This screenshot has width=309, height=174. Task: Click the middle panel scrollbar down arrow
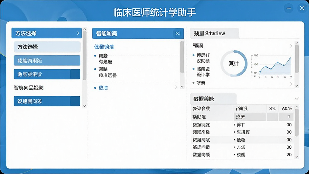coord(182,87)
